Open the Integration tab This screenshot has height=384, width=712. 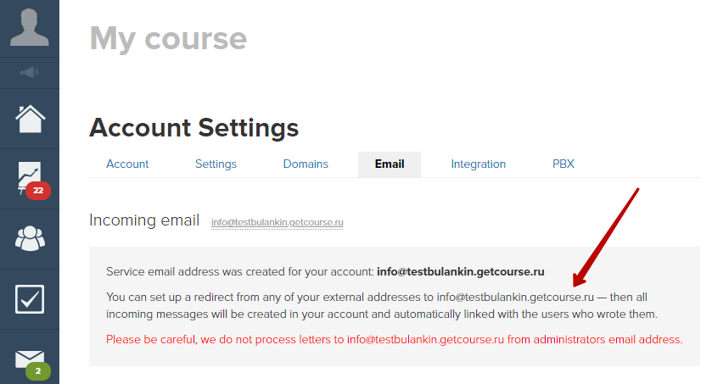478,164
